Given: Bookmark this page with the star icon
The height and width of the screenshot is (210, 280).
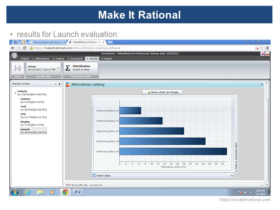Looking at the screenshot, I should coord(261,48).
